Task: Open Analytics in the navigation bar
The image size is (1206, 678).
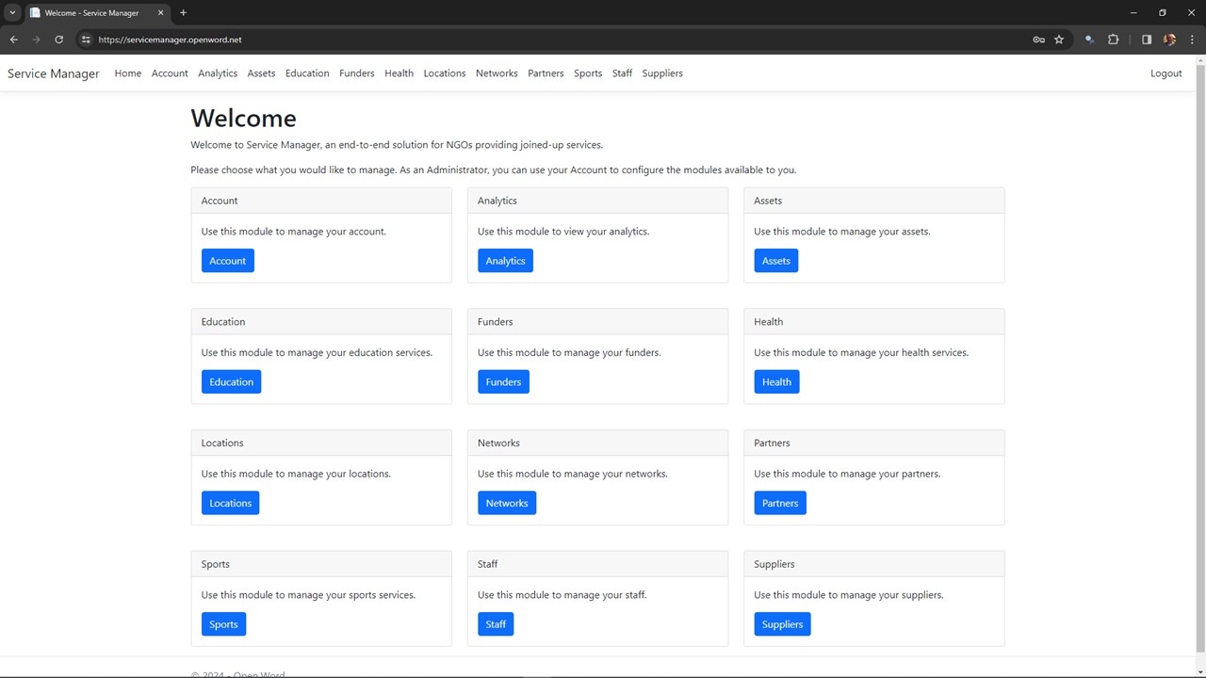Action: click(218, 73)
